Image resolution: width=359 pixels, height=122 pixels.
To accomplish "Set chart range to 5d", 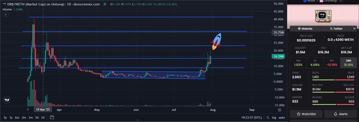I will pos(37,117).
